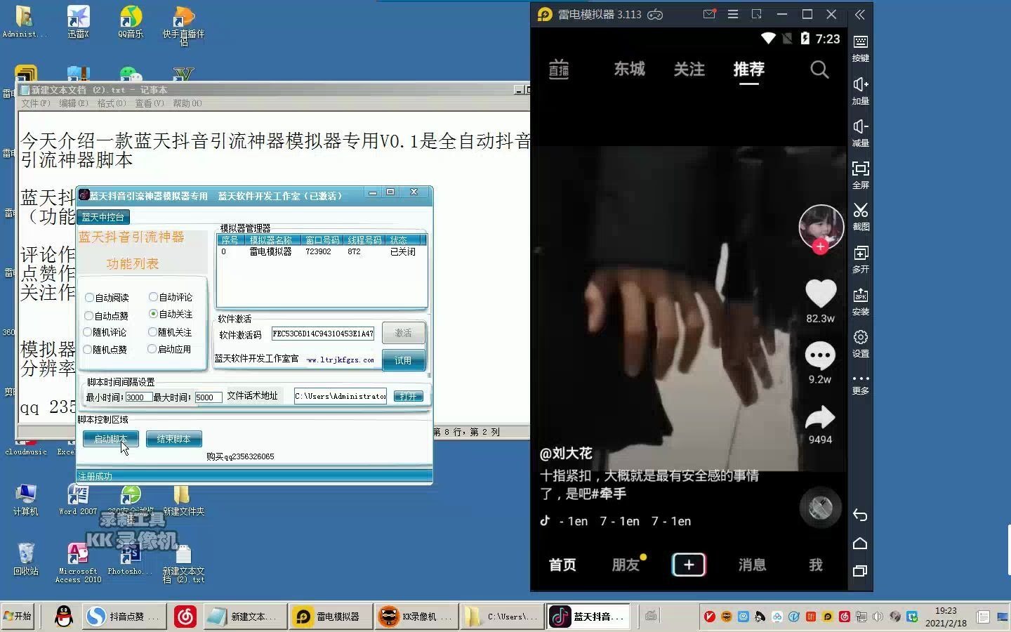Select the 启动应用 radio option
Screen dimensions: 1011x632
(x=152, y=349)
